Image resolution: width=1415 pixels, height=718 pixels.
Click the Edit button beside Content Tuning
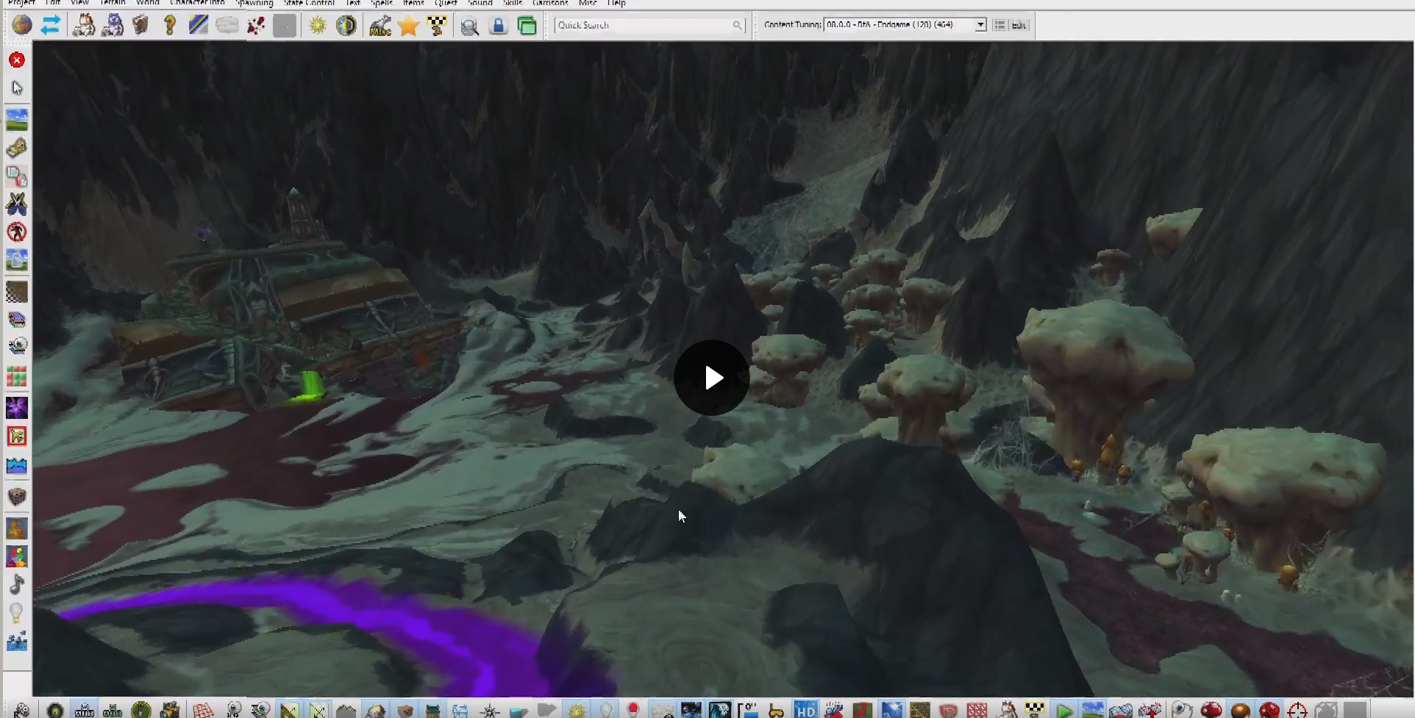tap(1019, 25)
